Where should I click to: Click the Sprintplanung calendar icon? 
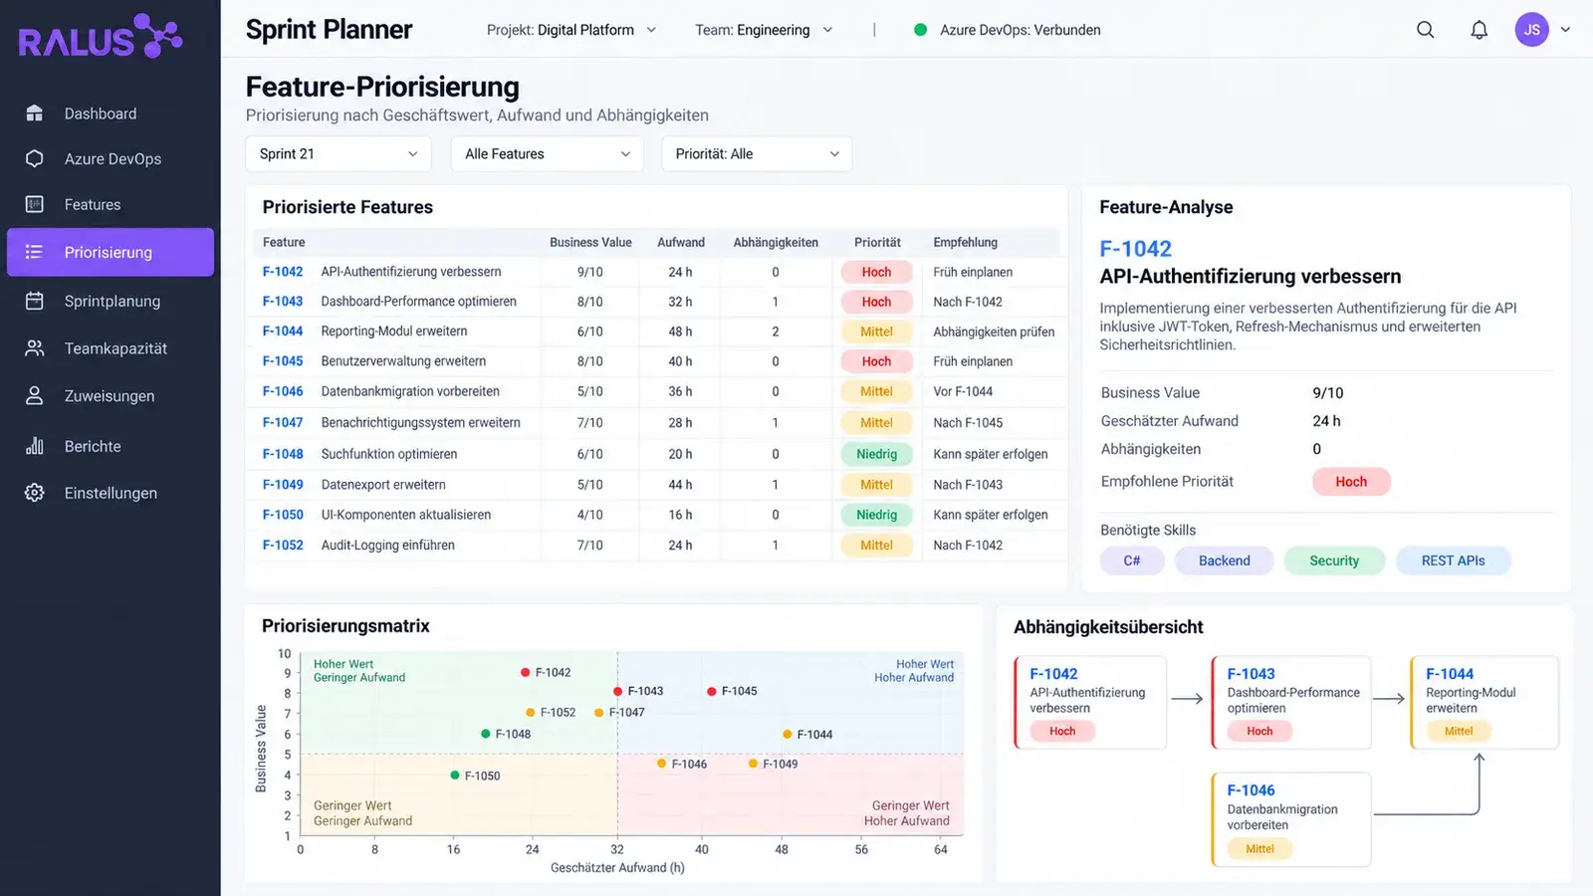tap(34, 301)
